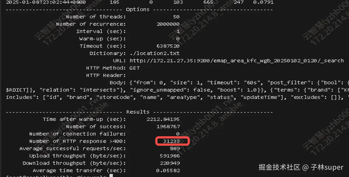Click the GET HTTP Method value

tap(135, 68)
